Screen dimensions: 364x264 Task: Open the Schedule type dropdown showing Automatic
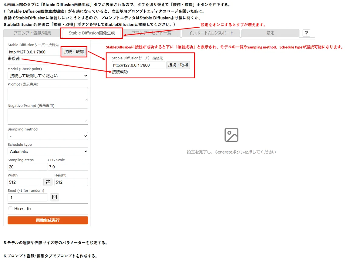48,151
